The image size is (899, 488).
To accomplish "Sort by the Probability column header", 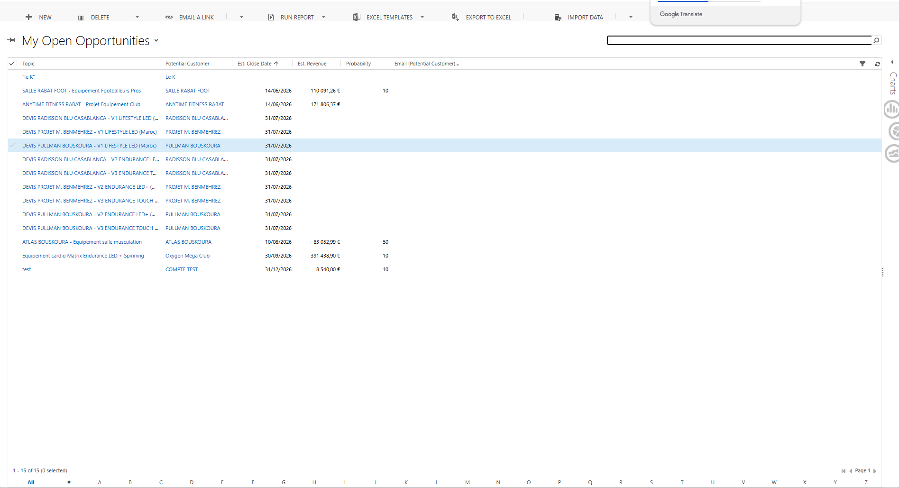I will [x=358, y=64].
